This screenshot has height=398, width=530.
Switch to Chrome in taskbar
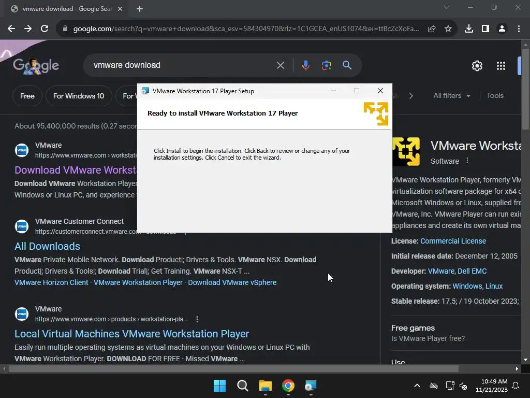pyautogui.click(x=288, y=386)
